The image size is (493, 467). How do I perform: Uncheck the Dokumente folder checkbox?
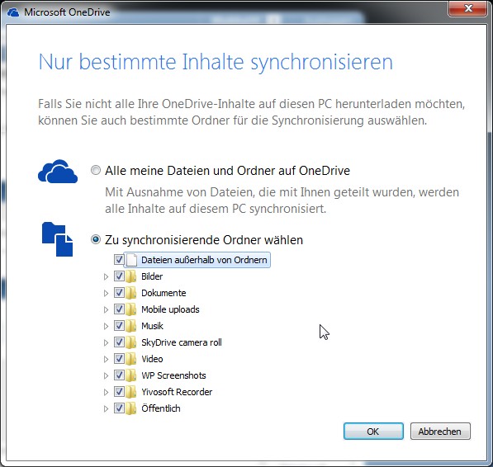(x=119, y=293)
